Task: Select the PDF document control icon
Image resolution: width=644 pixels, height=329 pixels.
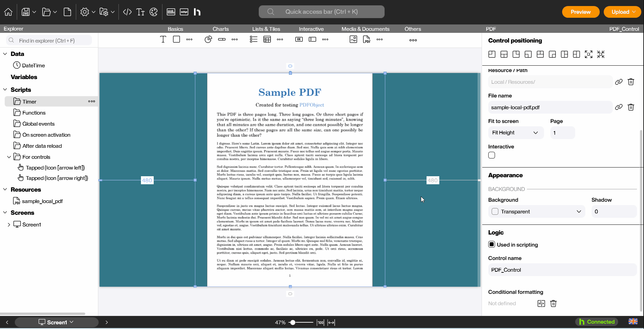Action: (366, 40)
